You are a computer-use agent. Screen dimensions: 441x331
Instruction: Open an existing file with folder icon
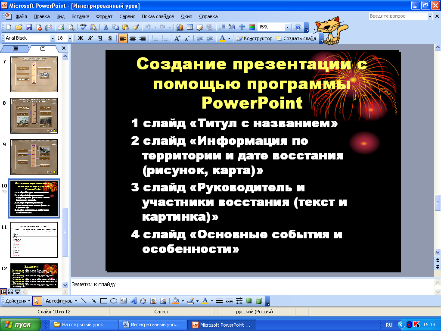pos(19,27)
